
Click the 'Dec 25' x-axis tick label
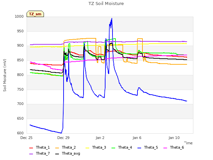click(x=27, y=138)
